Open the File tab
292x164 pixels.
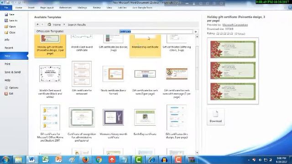click(x=6, y=8)
